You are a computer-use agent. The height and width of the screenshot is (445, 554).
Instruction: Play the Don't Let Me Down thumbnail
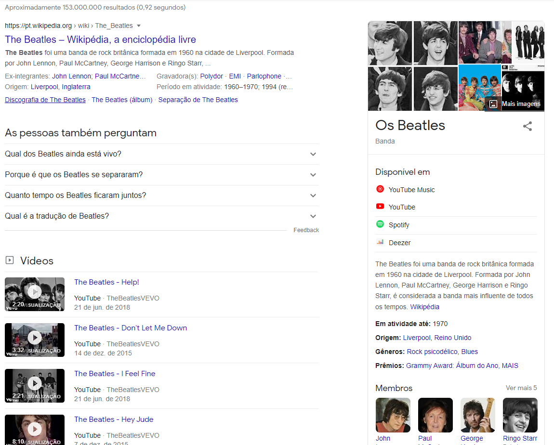[x=35, y=340]
